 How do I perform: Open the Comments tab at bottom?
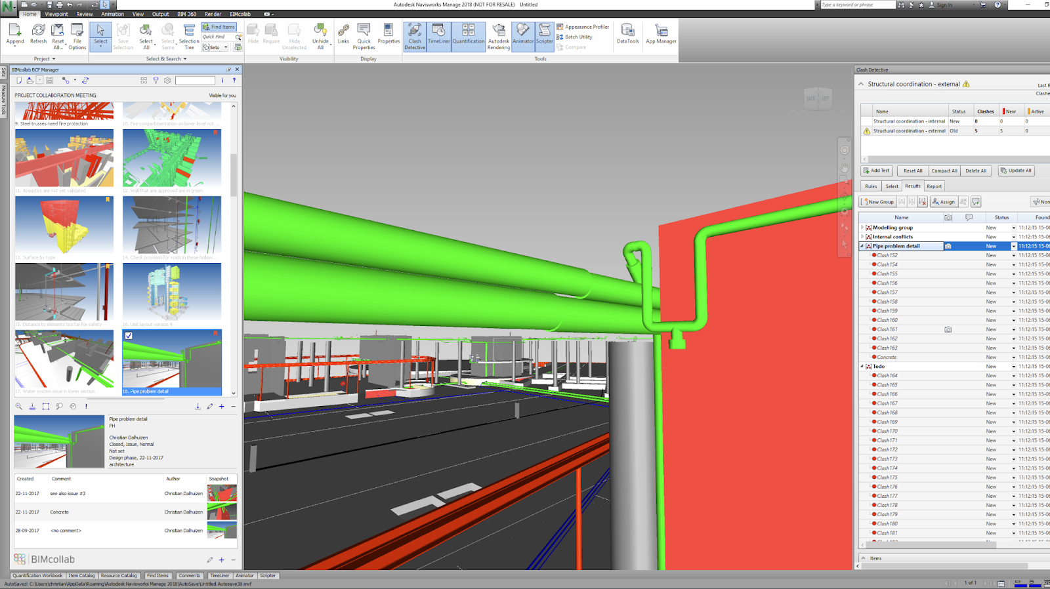click(189, 576)
